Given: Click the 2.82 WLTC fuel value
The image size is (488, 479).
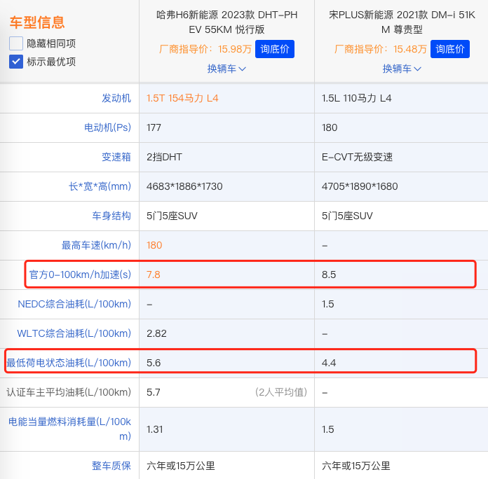Looking at the screenshot, I should point(156,333).
